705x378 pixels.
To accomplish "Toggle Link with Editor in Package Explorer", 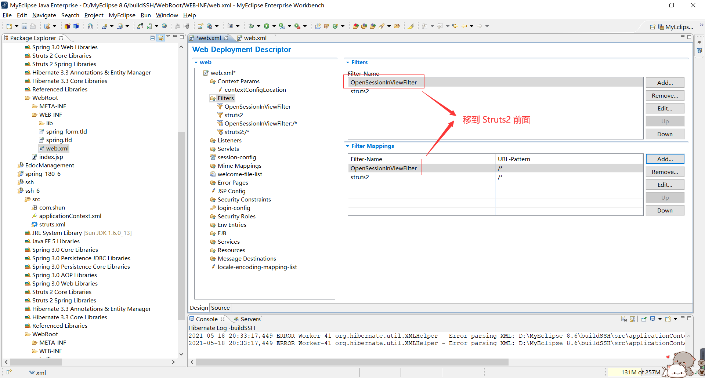I will pos(161,37).
